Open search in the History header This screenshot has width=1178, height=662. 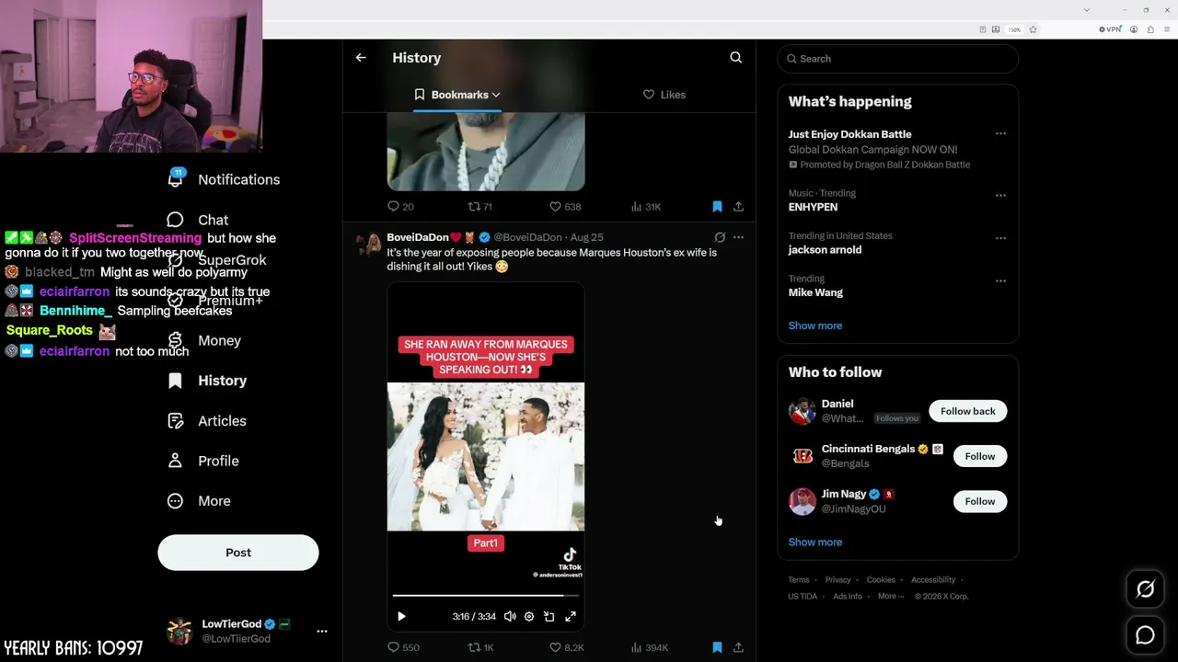(735, 58)
